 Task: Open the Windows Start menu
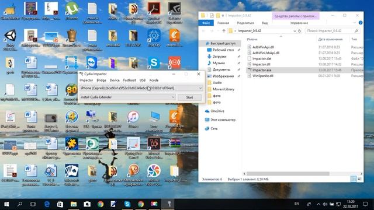tap(6, 204)
